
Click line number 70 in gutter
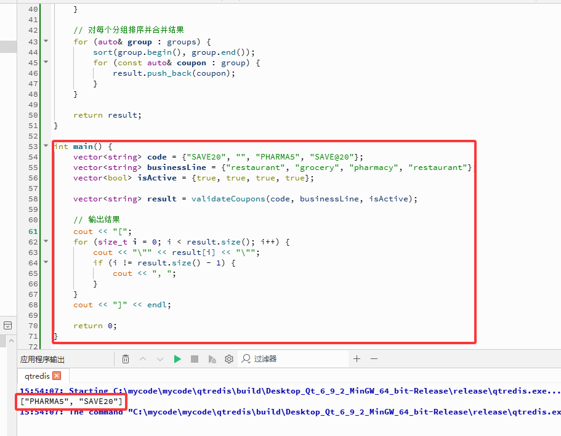click(33, 326)
